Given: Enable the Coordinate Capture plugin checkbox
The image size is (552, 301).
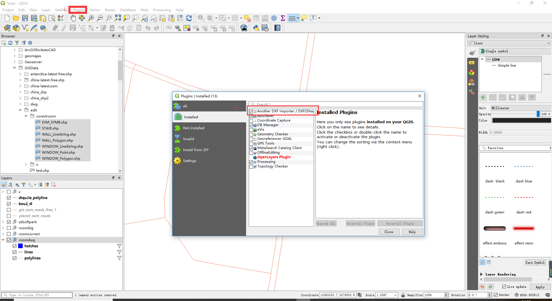Looking at the screenshot, I should point(251,121).
